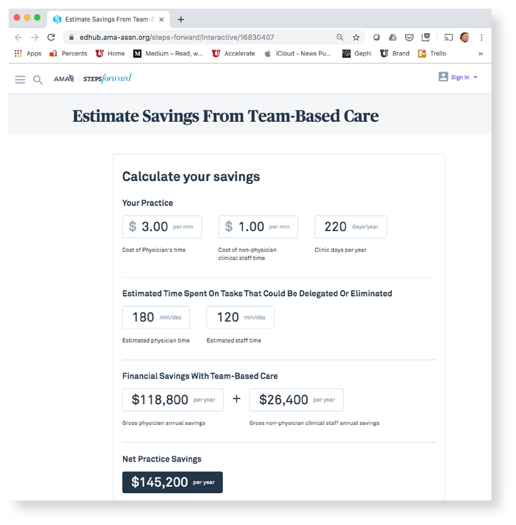516x525 pixels.
Task: Click the Google Drive extension icon
Action: (x=392, y=37)
